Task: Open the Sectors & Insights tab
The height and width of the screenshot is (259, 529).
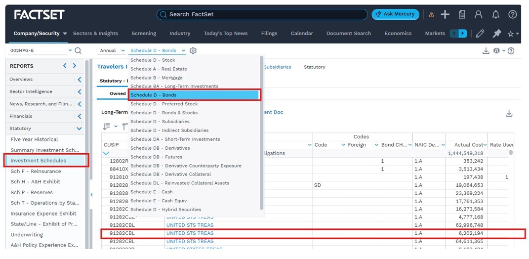Action: click(x=95, y=34)
